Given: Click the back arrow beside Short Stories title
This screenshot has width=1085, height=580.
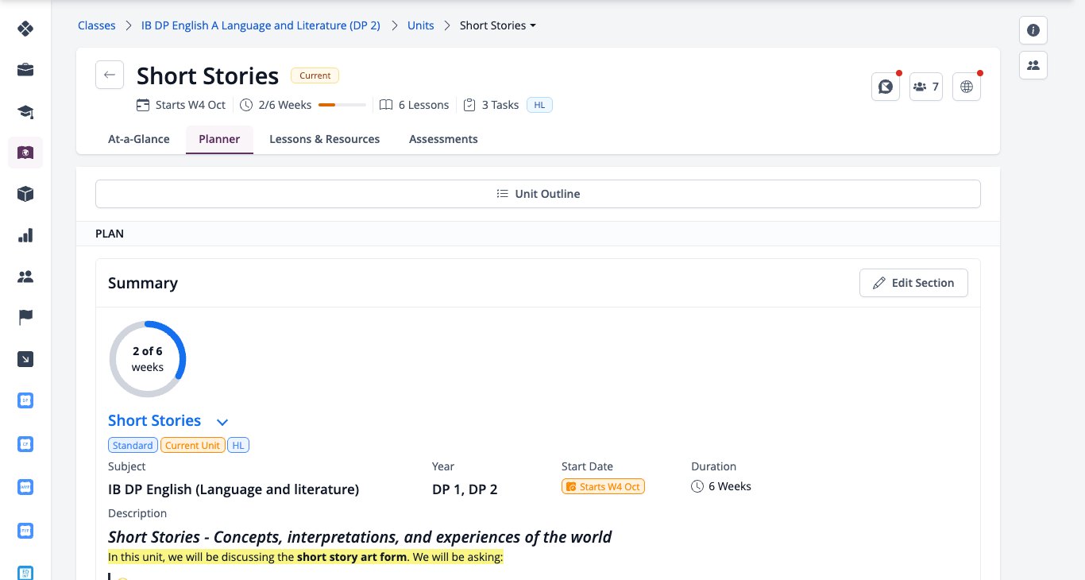Looking at the screenshot, I should point(110,75).
